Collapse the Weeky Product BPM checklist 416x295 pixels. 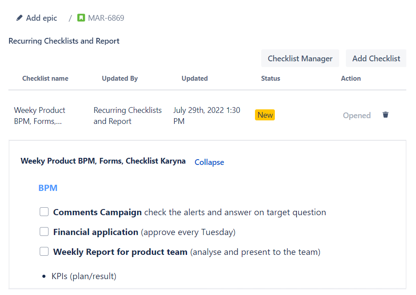coord(209,162)
